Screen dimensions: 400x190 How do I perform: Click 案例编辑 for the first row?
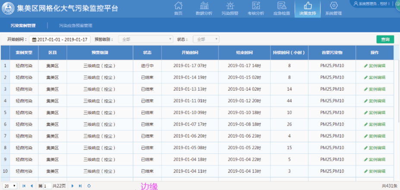click(375, 66)
